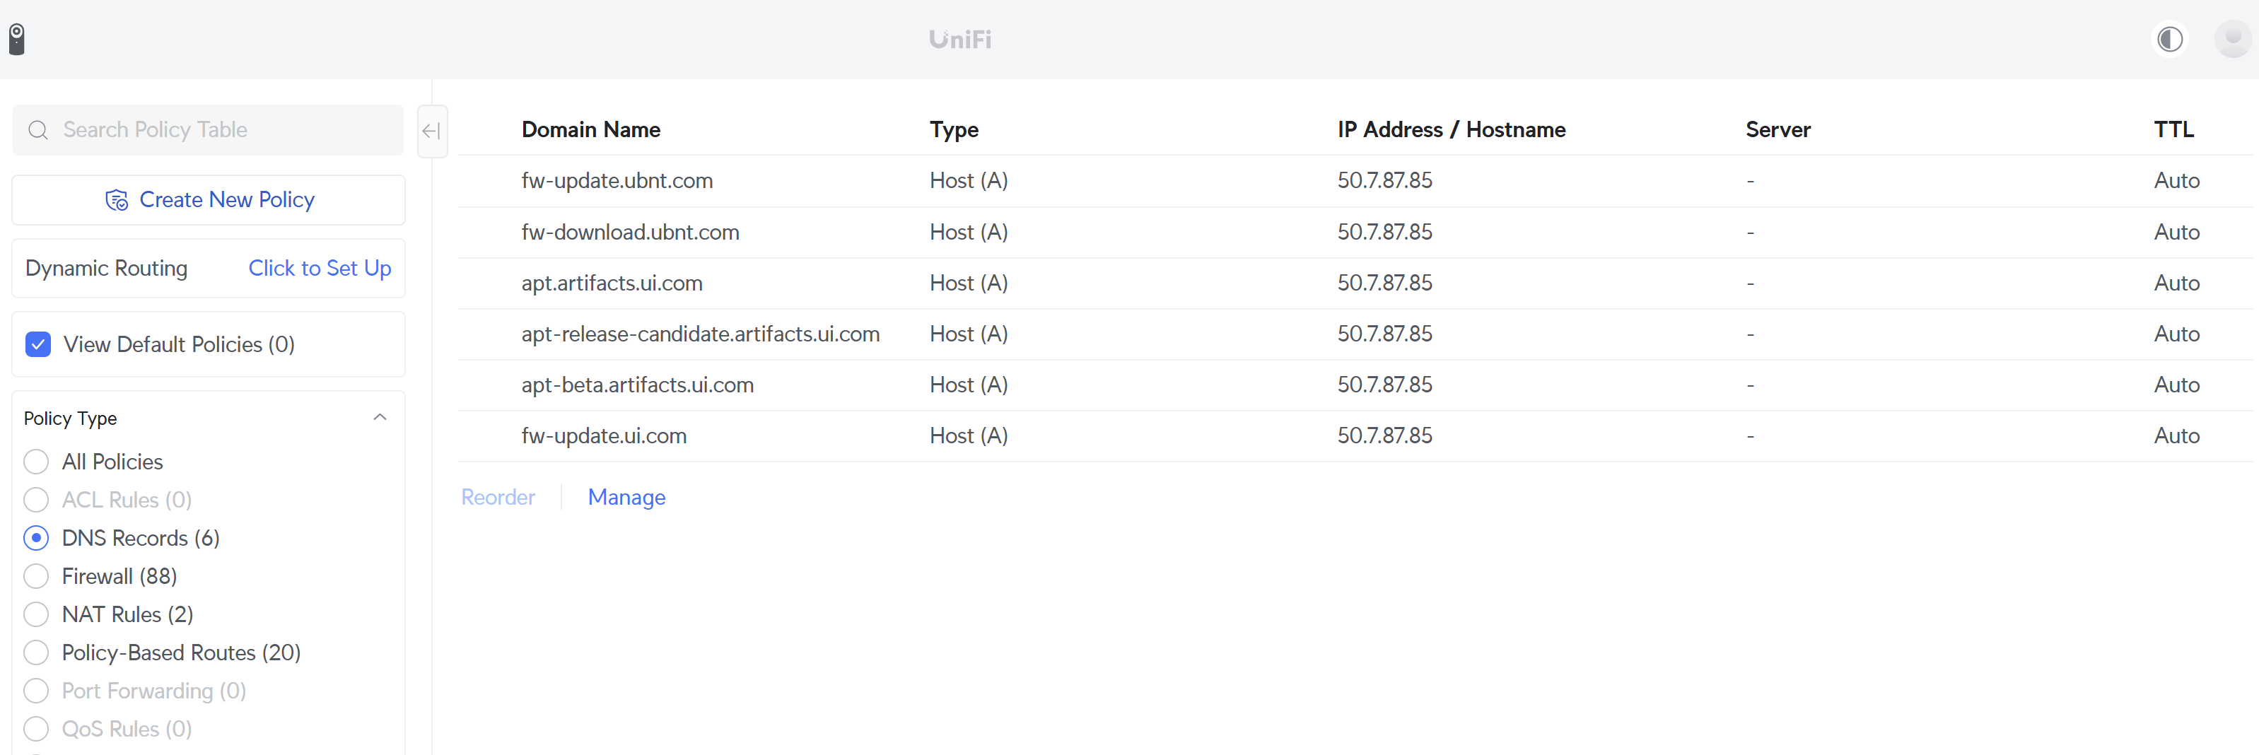
Task: Focus the Search Policy Table field
Action: click(219, 131)
